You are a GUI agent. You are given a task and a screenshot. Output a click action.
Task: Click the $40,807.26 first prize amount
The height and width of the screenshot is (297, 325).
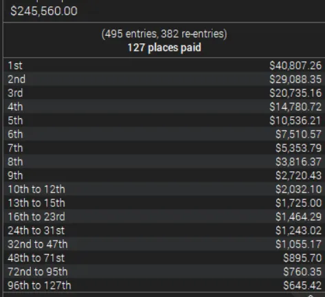click(x=295, y=65)
